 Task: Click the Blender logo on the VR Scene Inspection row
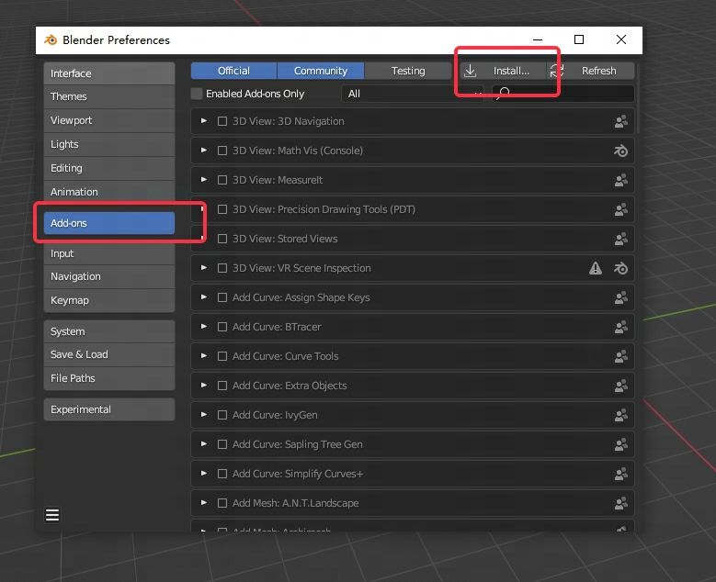620,268
